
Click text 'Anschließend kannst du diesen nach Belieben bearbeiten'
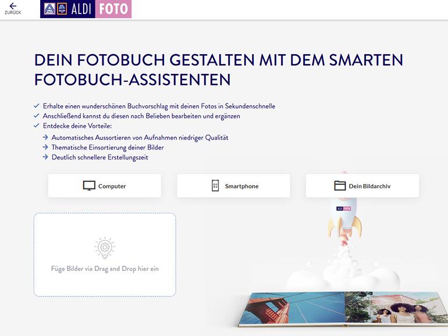pos(122,116)
